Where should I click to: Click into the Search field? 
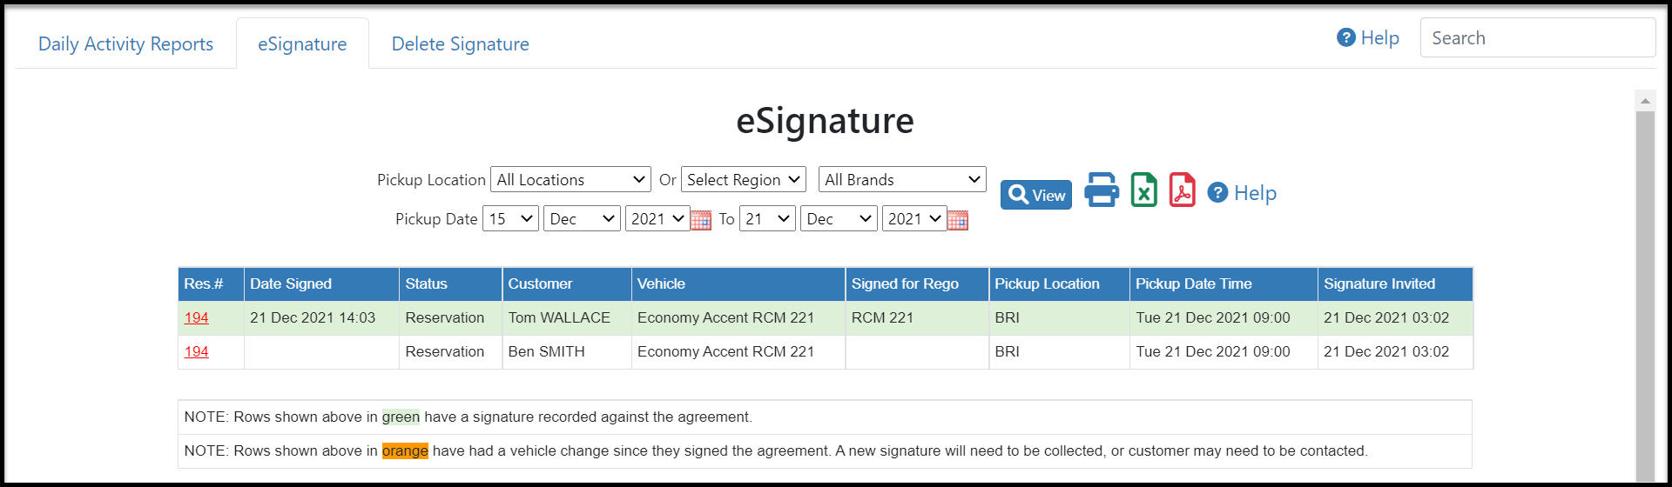(x=1537, y=38)
